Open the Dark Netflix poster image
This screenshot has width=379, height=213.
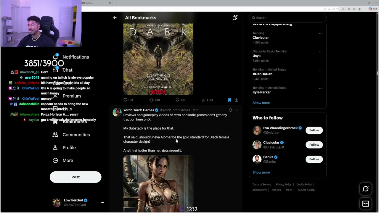pos(158,59)
